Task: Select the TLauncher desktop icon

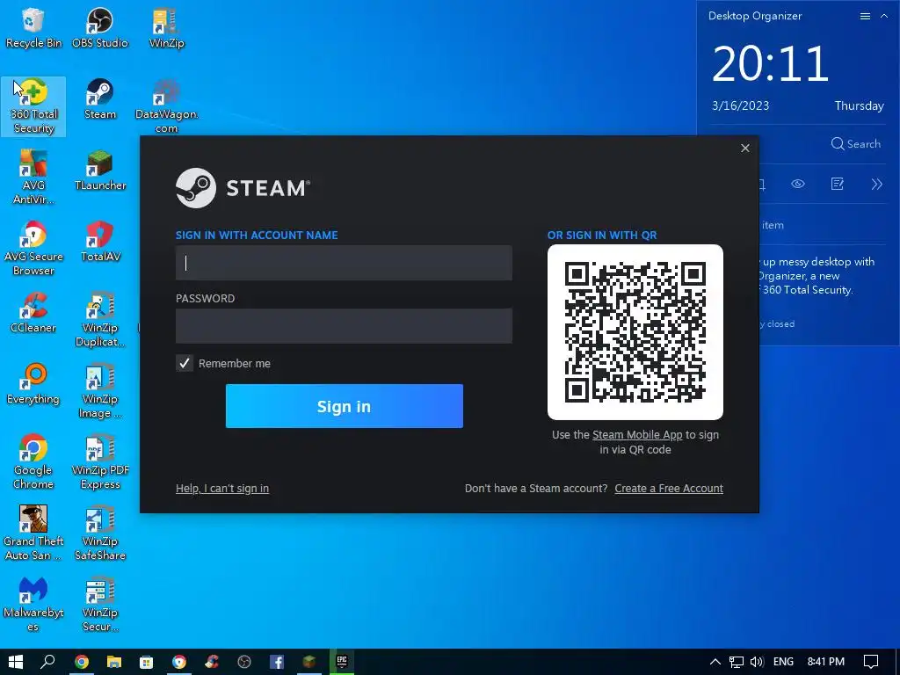Action: pos(100,171)
